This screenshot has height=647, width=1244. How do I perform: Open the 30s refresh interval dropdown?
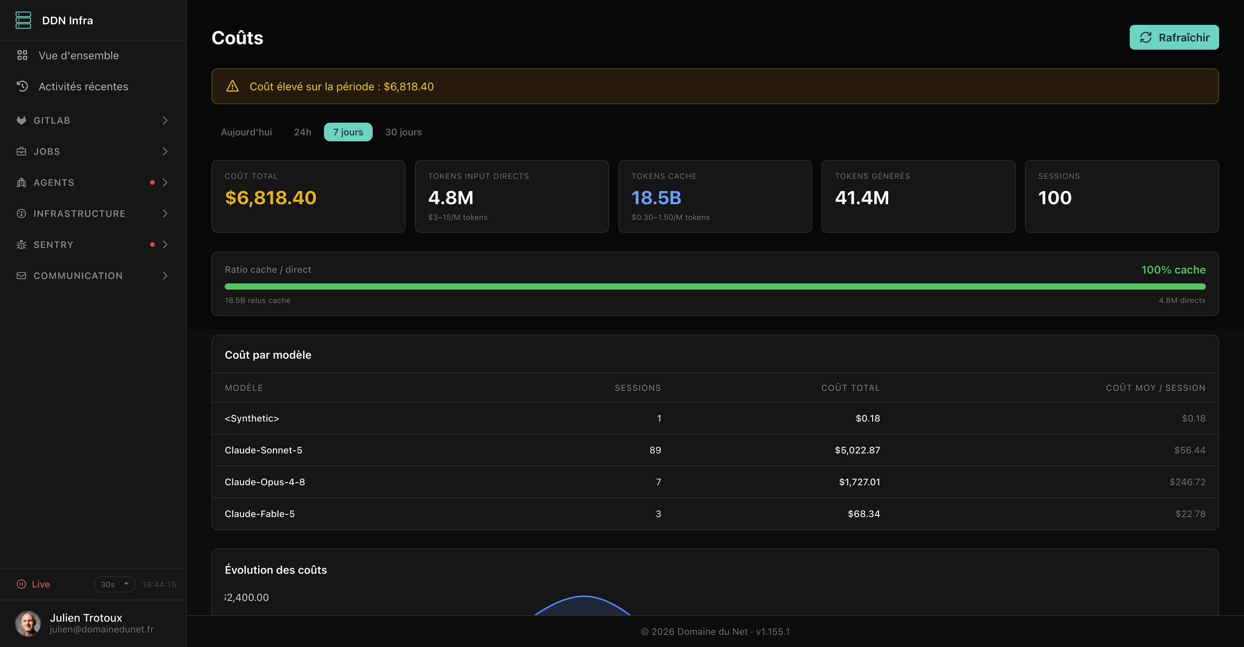pyautogui.click(x=115, y=584)
